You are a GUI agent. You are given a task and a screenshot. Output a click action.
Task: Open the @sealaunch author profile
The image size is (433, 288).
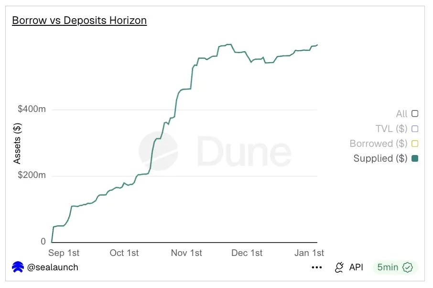tap(52, 267)
